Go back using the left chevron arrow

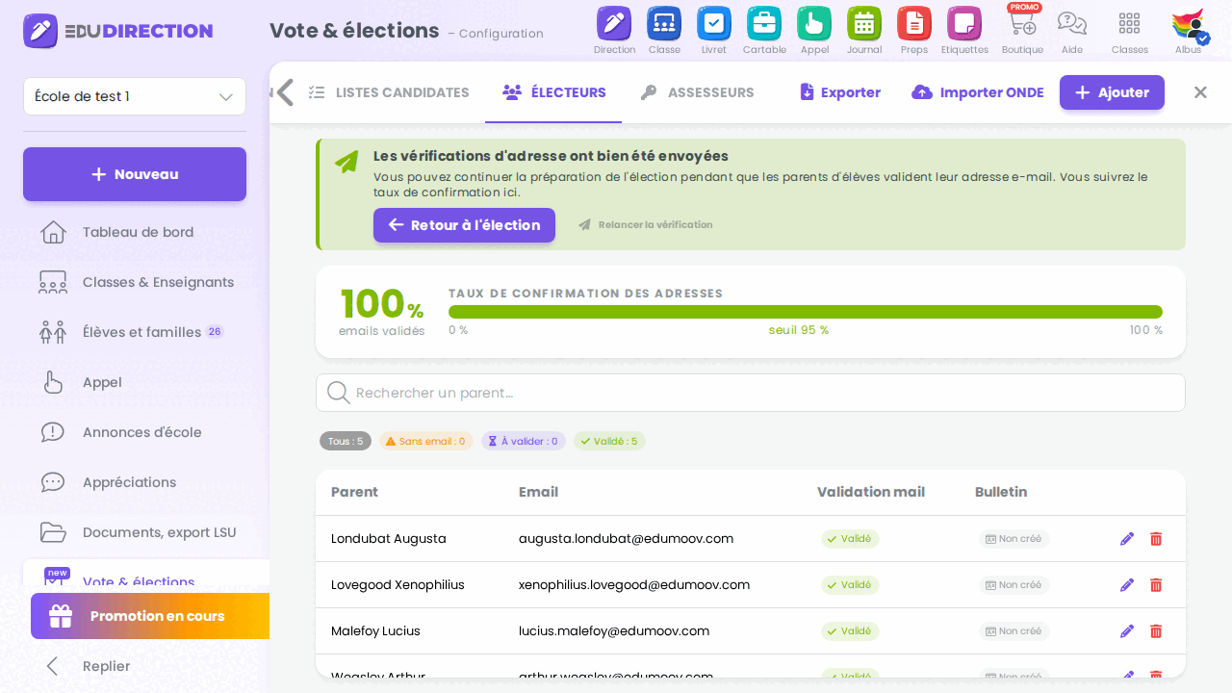click(x=285, y=92)
